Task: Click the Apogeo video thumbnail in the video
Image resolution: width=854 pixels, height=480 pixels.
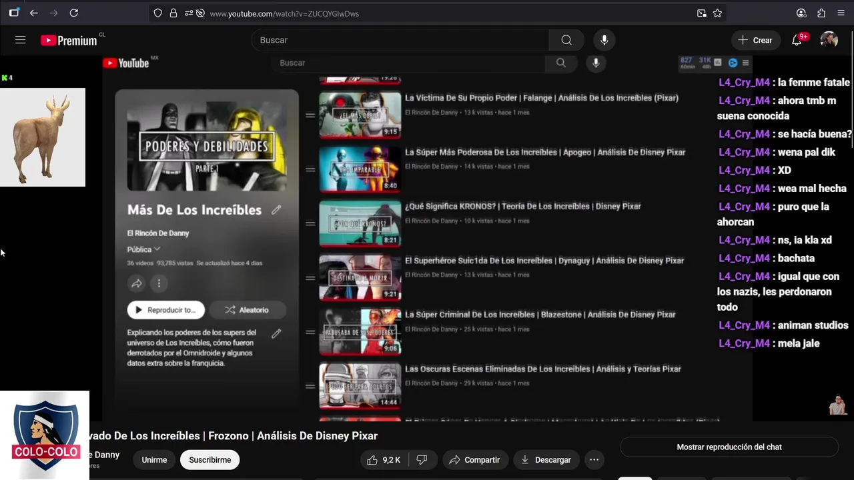Action: [x=360, y=169]
